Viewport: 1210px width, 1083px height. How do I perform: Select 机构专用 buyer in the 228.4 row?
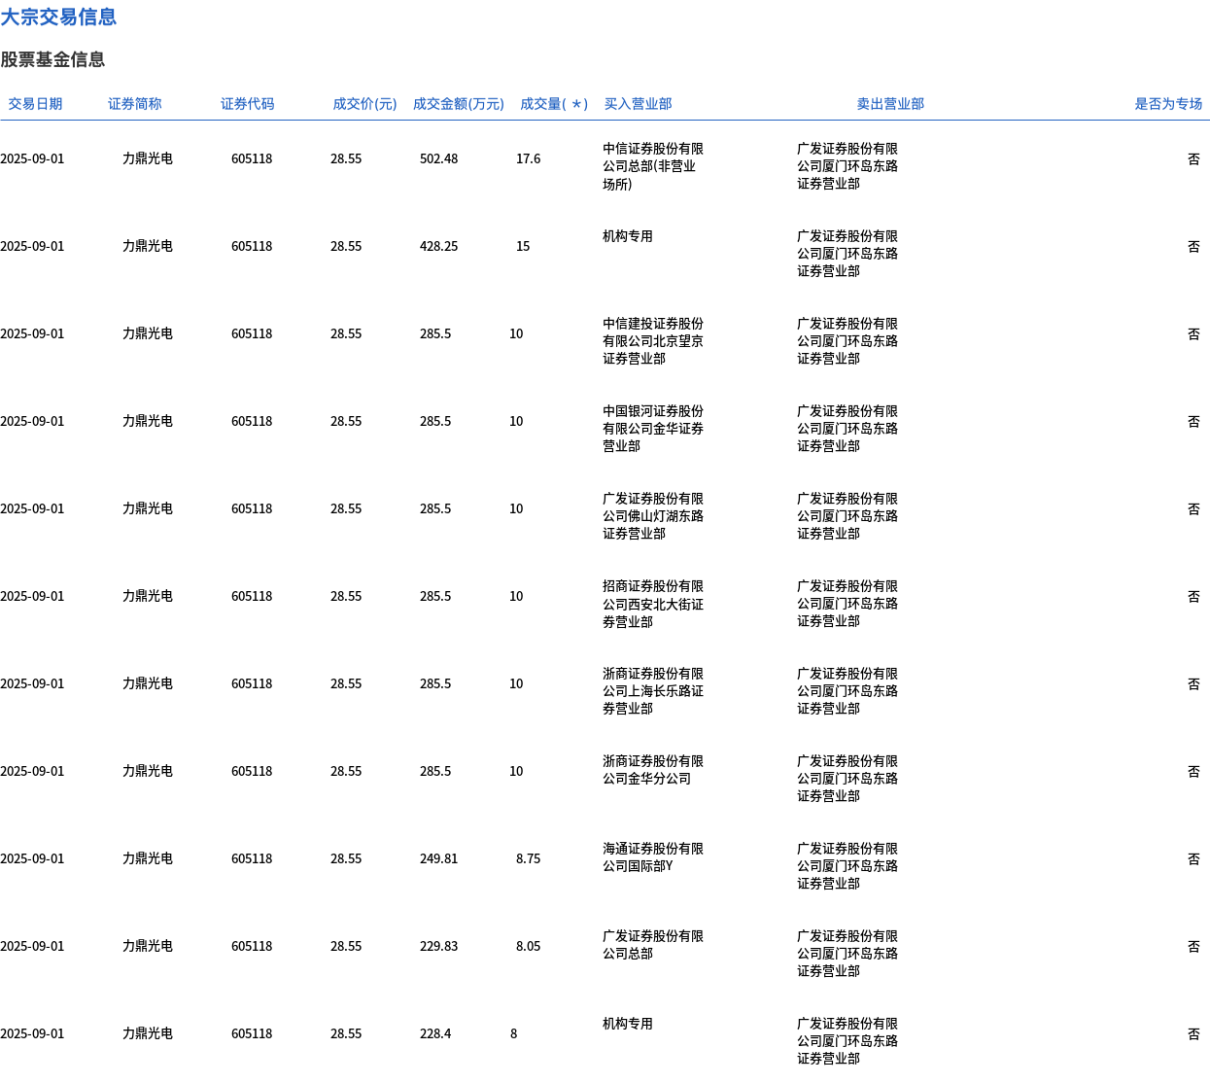coord(628,1024)
